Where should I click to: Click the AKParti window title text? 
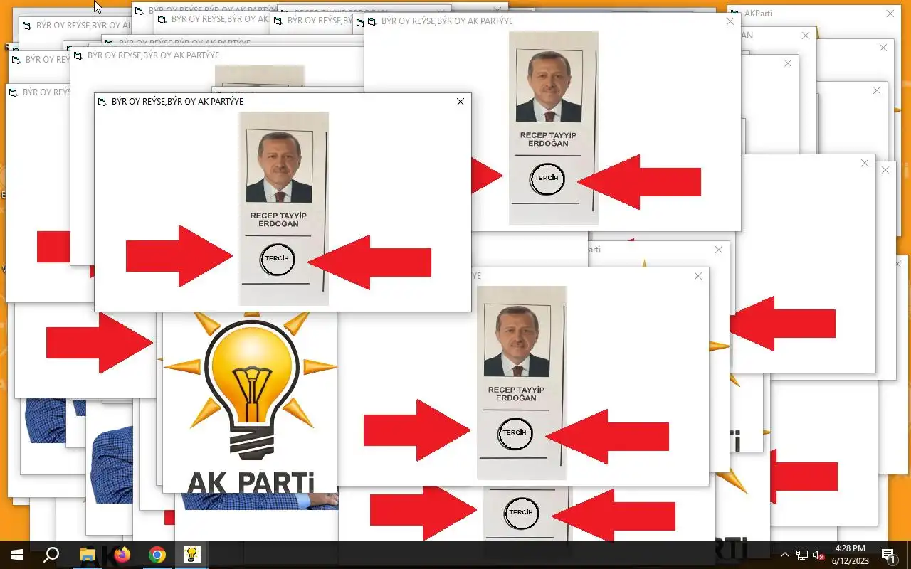coord(758,14)
